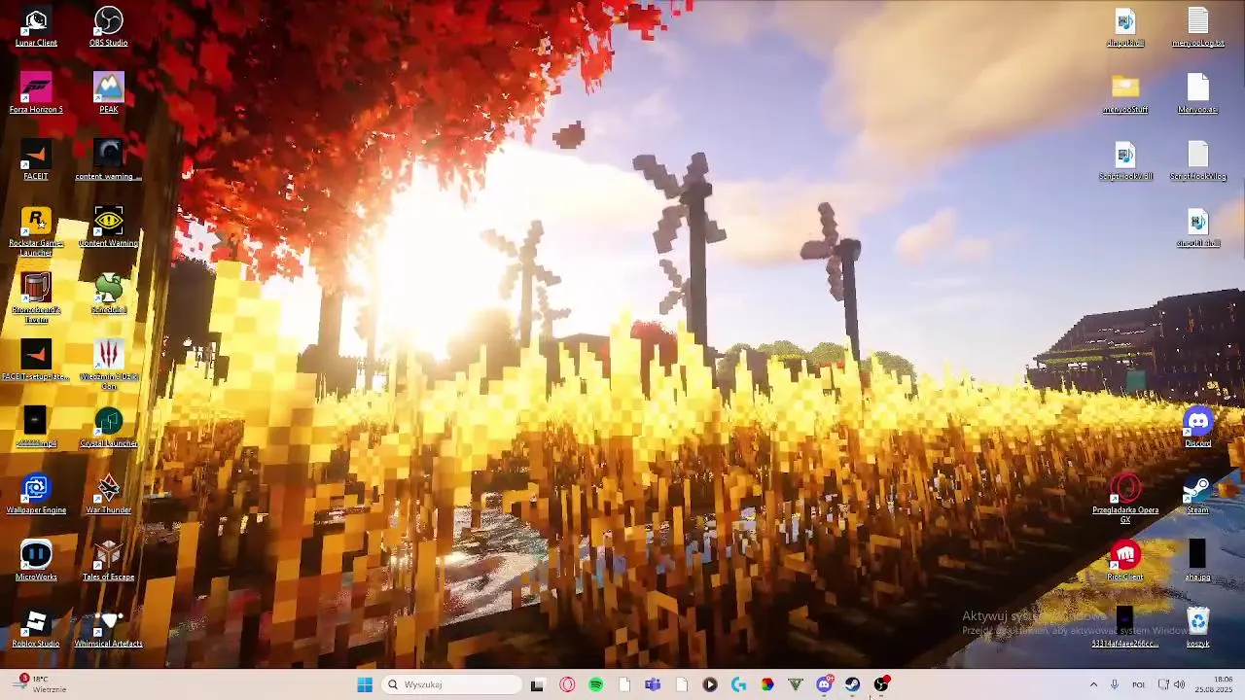Select the Rockstar Games Launcher icon

(x=36, y=231)
